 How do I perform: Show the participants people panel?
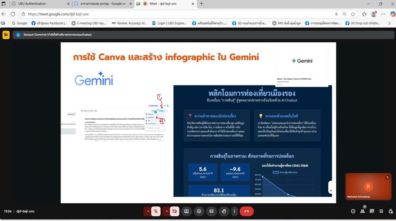tap(362, 211)
